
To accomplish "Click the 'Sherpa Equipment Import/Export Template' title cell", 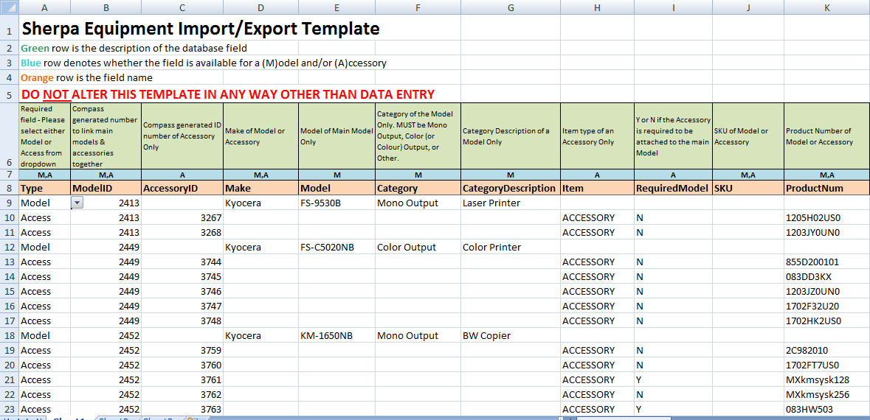I will [x=200, y=28].
